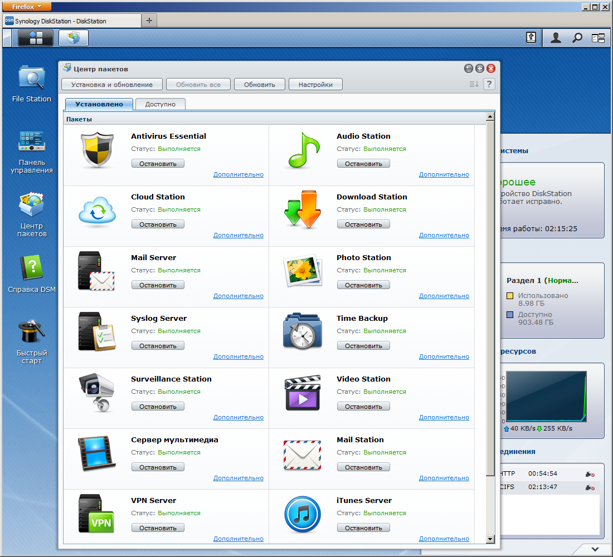The height and width of the screenshot is (557, 613).
Task: Collapse the widget panel with bottom chevron
Action: [x=595, y=549]
